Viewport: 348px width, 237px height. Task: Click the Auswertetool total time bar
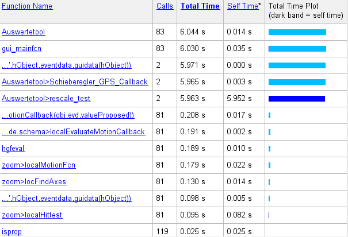(x=297, y=32)
